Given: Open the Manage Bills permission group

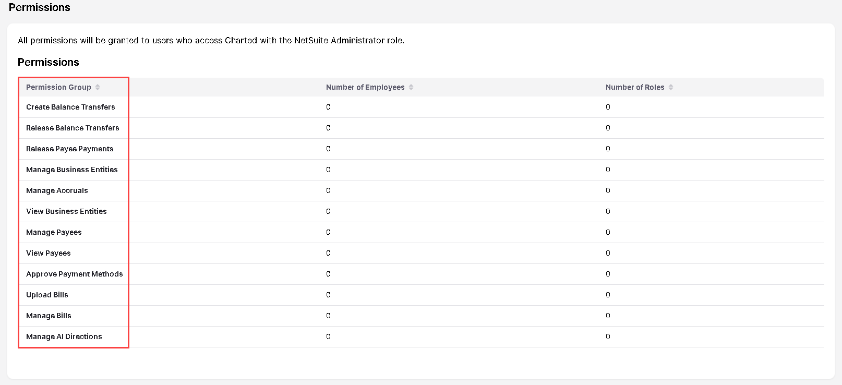Looking at the screenshot, I should 49,316.
